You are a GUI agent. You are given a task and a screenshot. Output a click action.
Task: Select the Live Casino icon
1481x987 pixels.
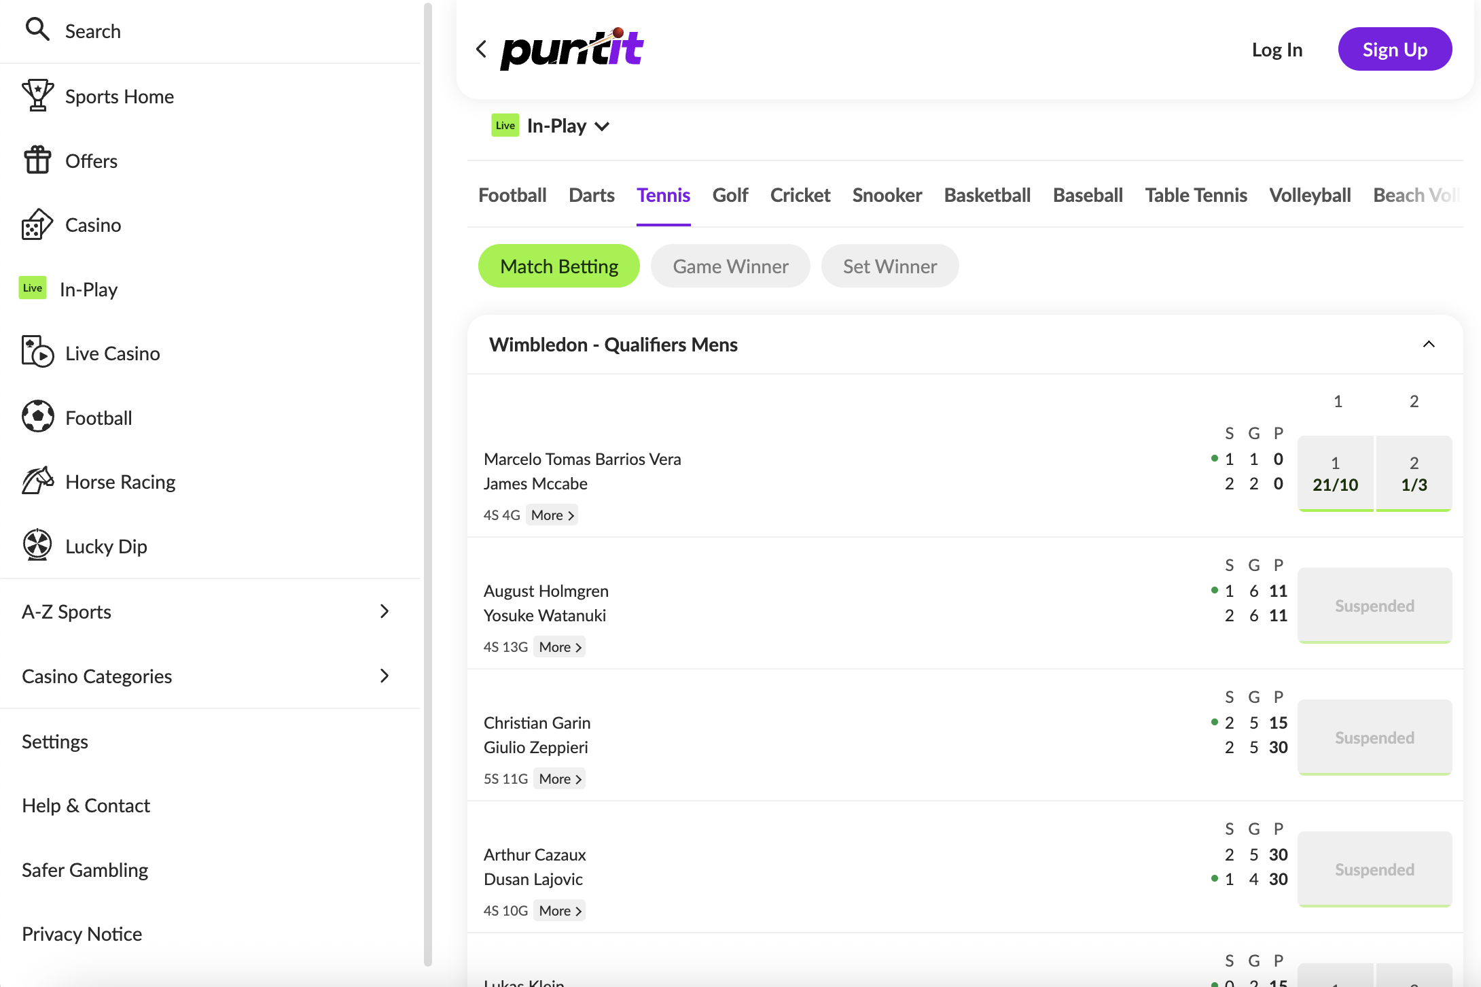[x=38, y=352]
